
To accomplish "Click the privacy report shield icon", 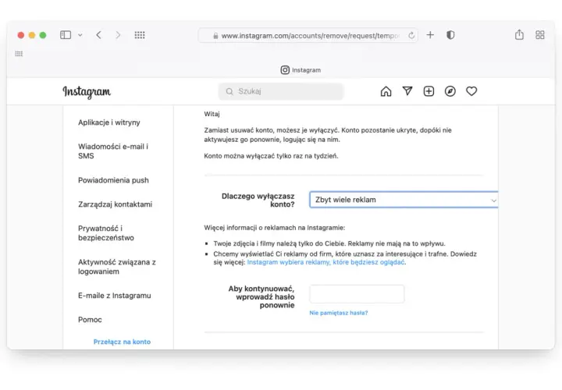I will pyautogui.click(x=450, y=35).
